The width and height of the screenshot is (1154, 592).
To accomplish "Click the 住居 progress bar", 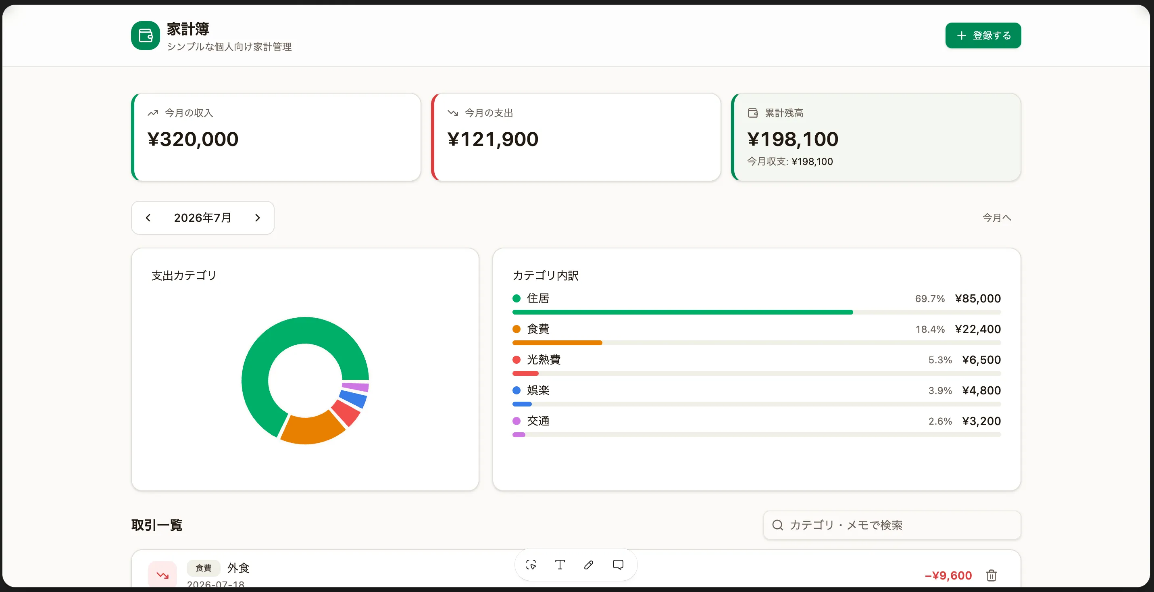I will [x=756, y=313].
